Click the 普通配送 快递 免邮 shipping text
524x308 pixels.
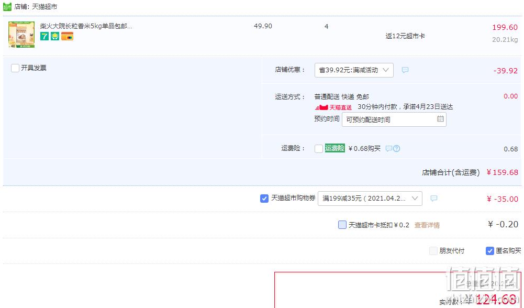click(341, 97)
